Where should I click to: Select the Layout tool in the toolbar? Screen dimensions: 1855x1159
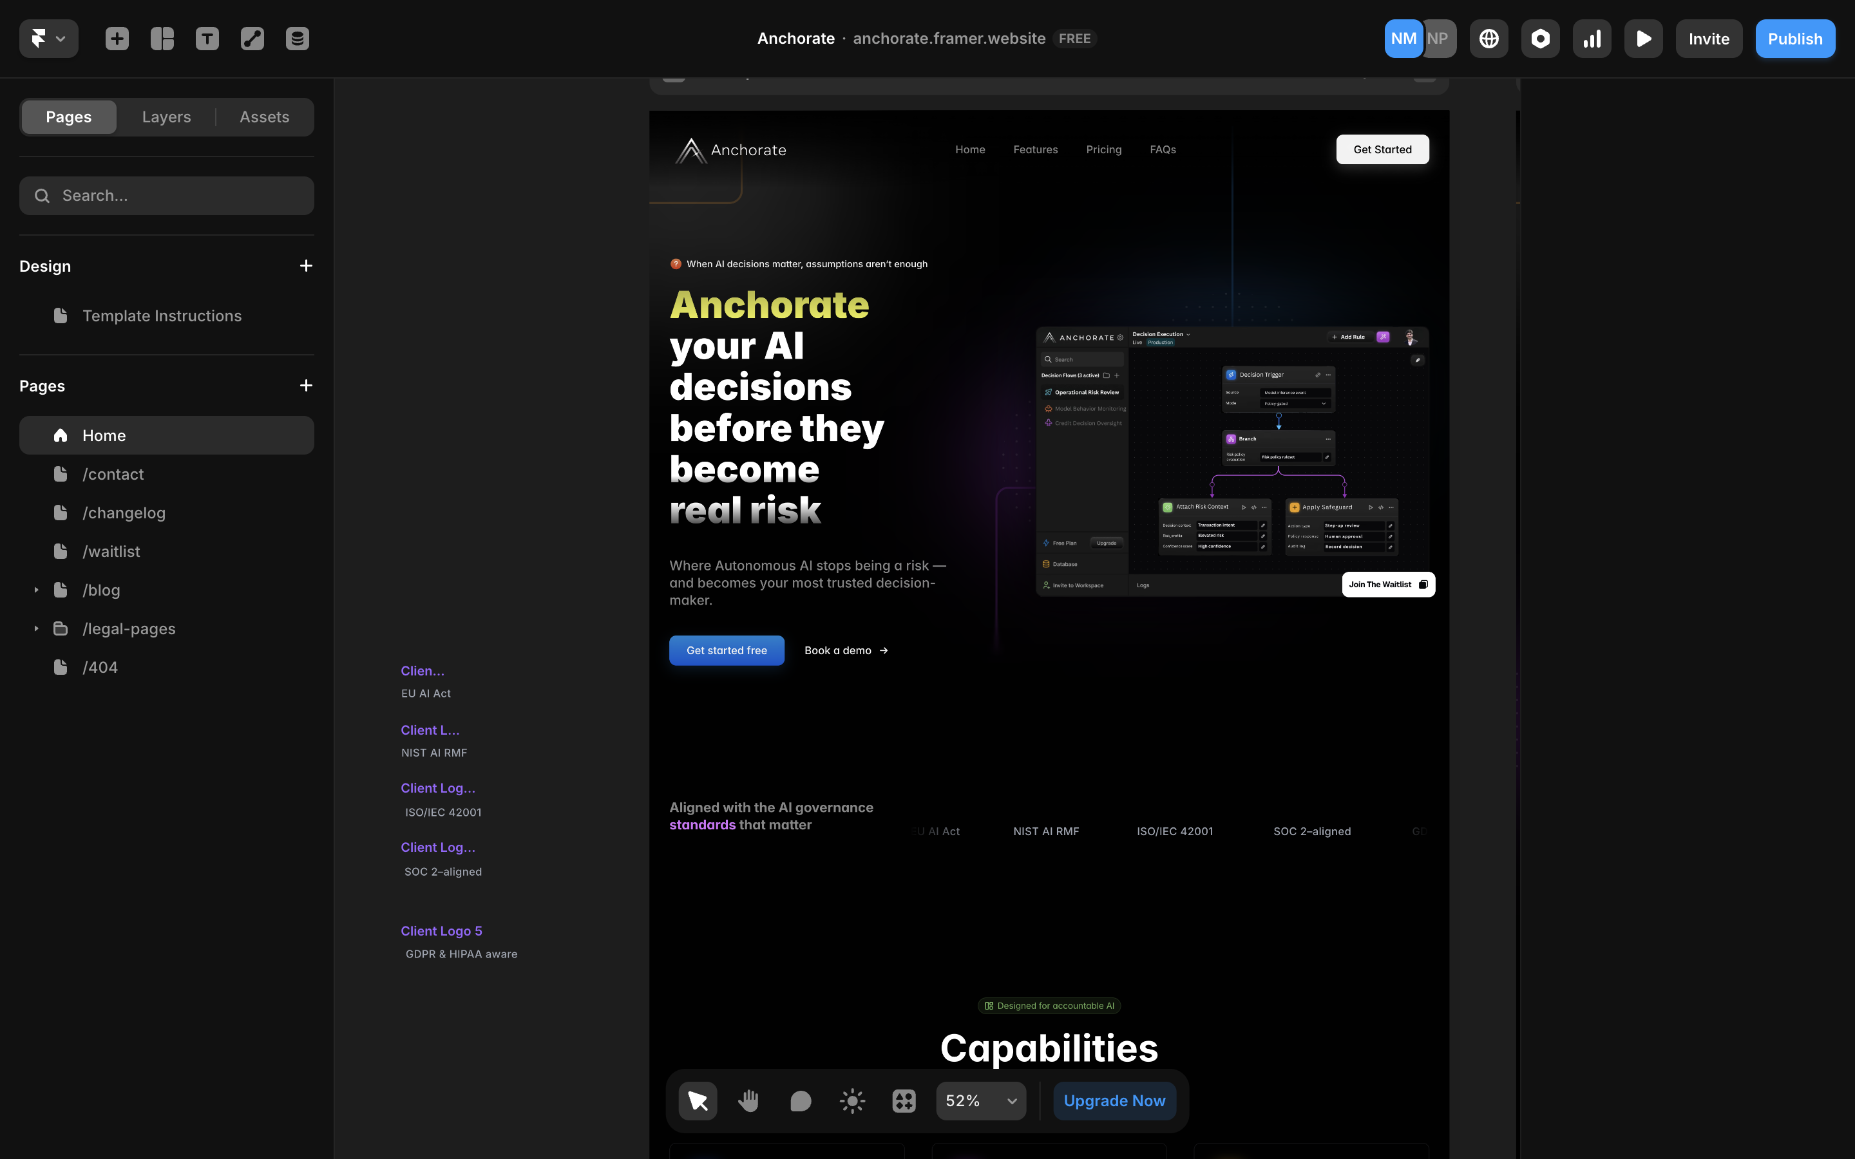[x=162, y=37]
